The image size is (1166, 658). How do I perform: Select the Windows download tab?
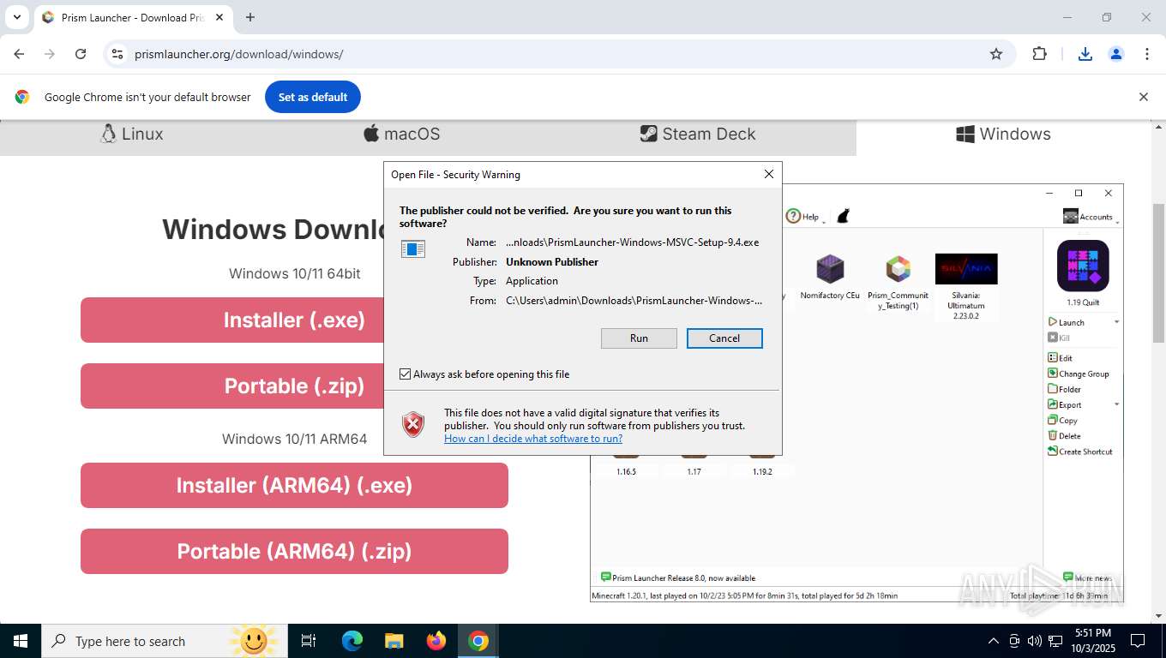1003,134
